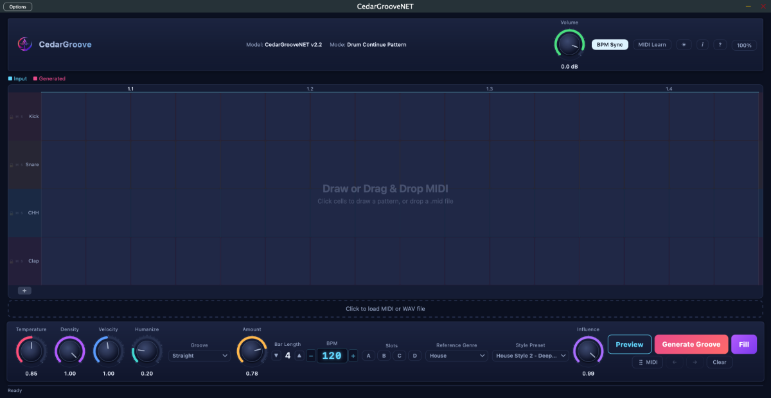The width and height of the screenshot is (771, 398).
Task: Increase bar length with up arrow
Action: click(299, 356)
